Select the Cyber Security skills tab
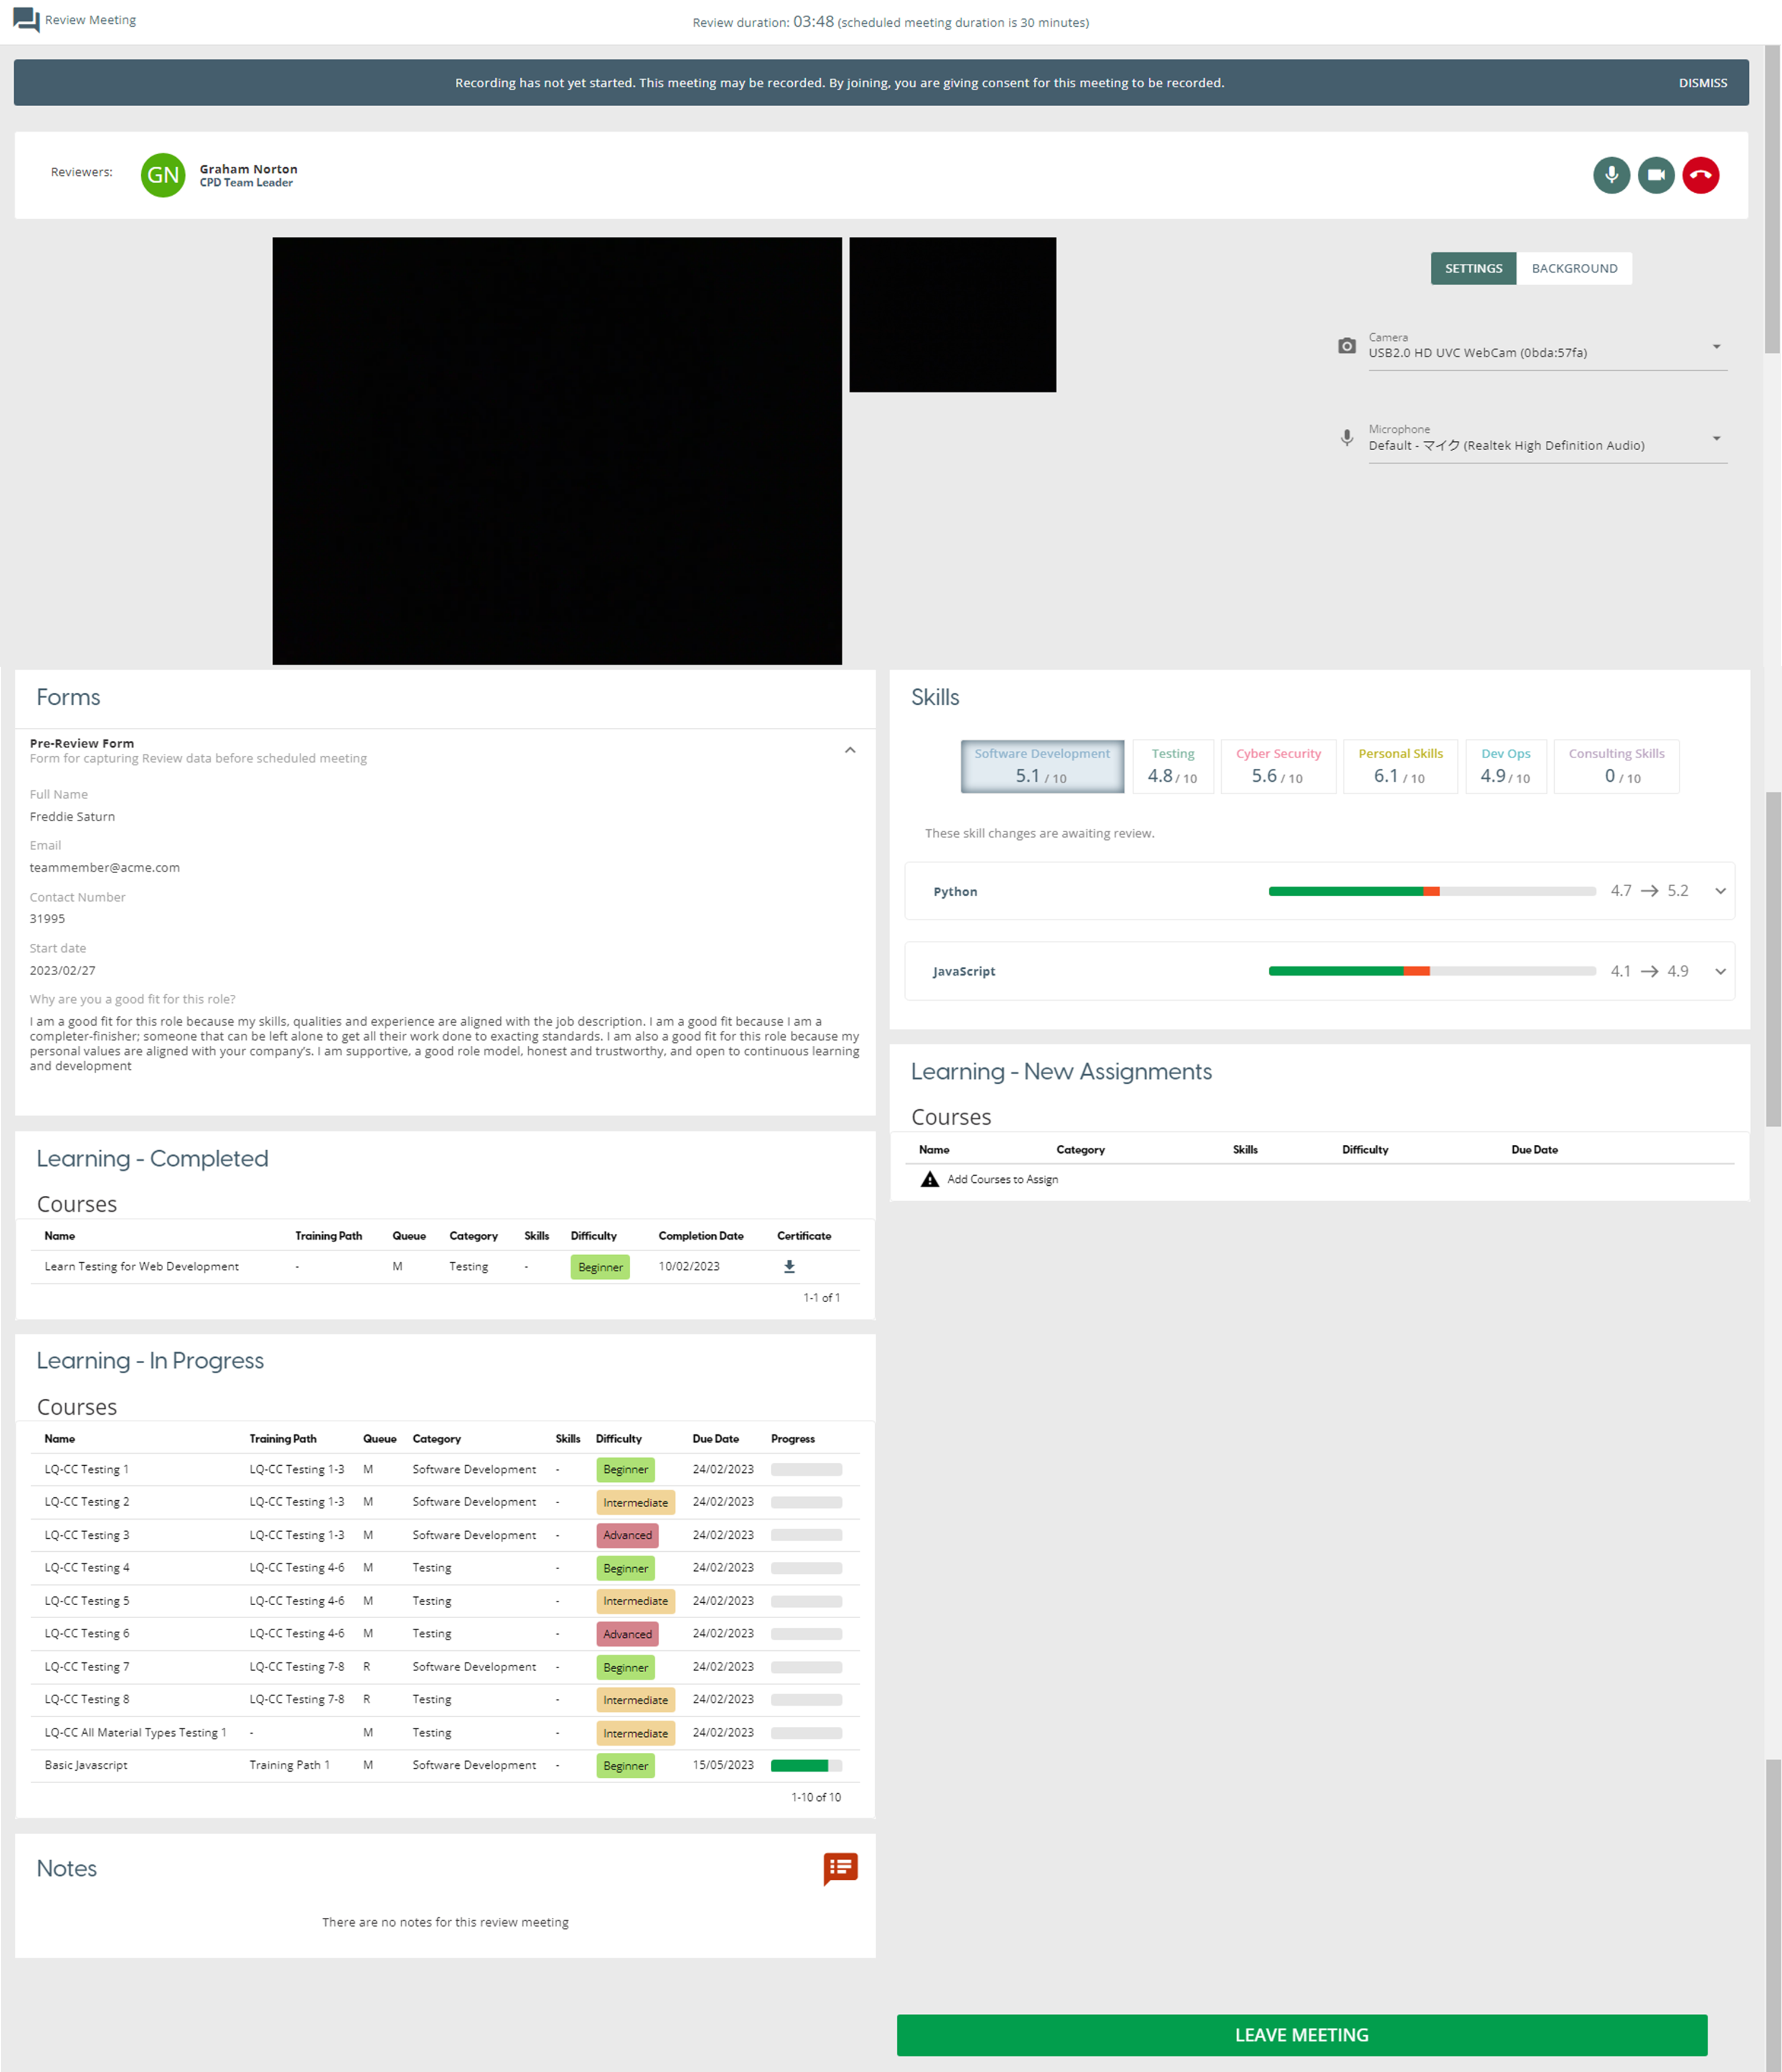The height and width of the screenshot is (2072, 1782). 1278,766
